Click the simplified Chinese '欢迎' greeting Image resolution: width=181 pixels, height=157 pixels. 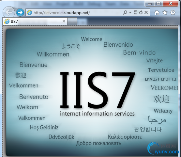tap(161, 99)
